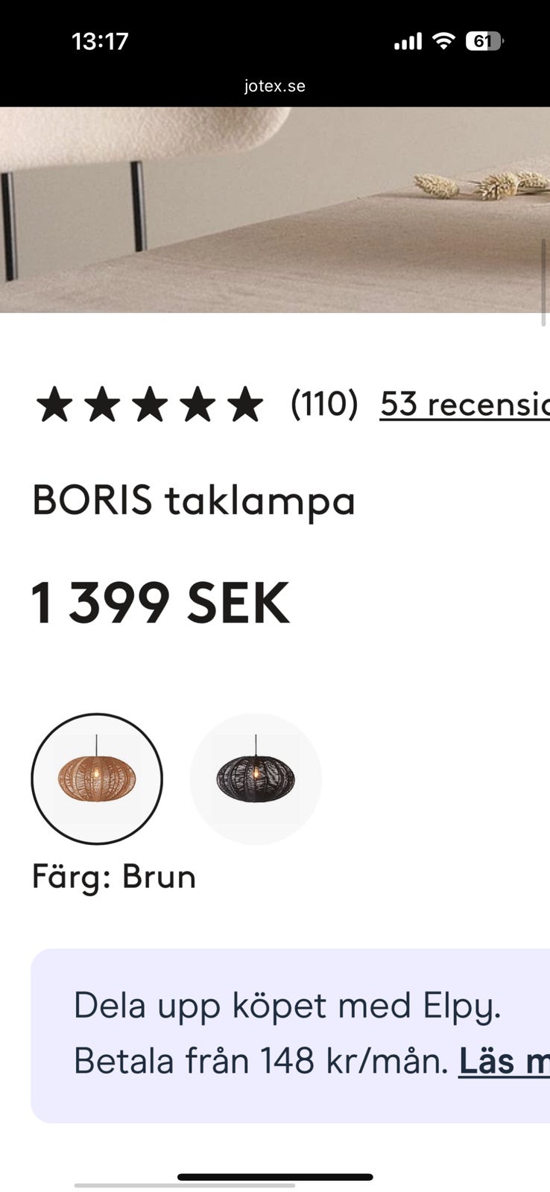Select the brown lamp color swatch

coord(97,779)
